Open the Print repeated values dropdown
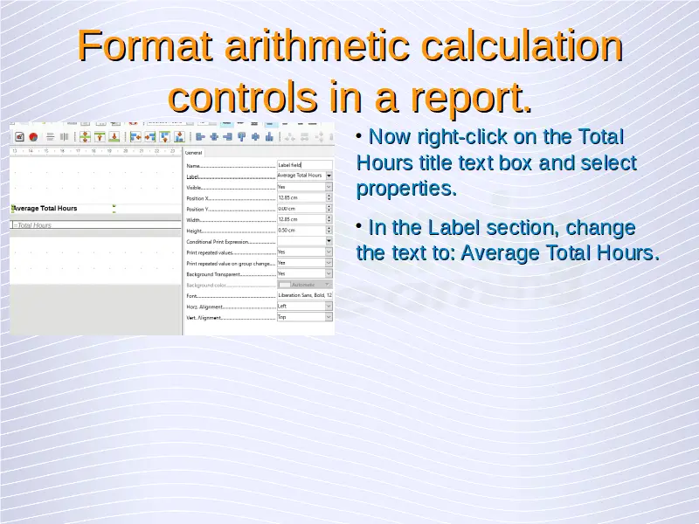This screenshot has height=524, width=699. tap(304, 252)
